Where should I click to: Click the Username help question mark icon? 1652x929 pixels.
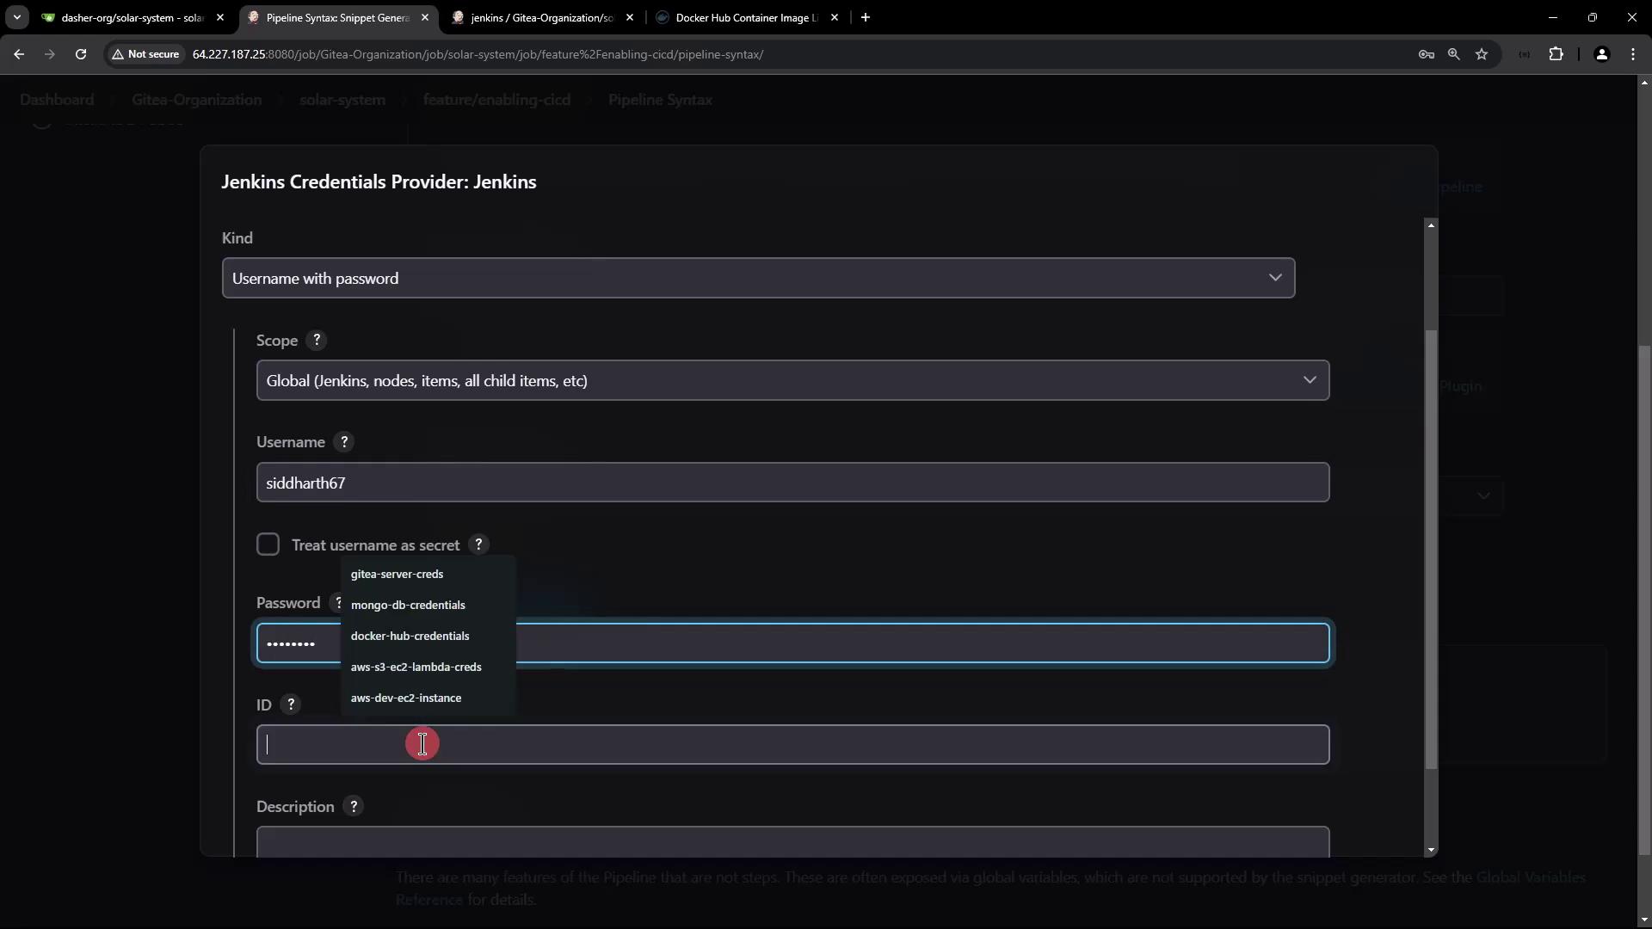(344, 442)
